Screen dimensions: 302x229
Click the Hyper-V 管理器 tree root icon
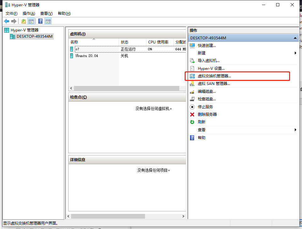pos(7,30)
